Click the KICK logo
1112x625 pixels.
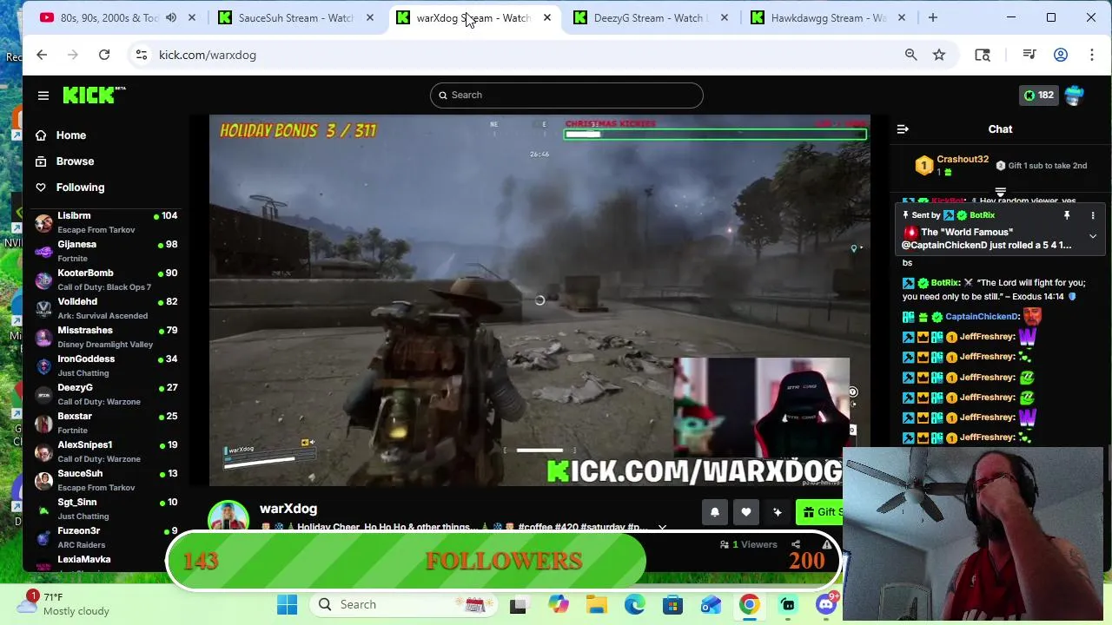(94, 95)
